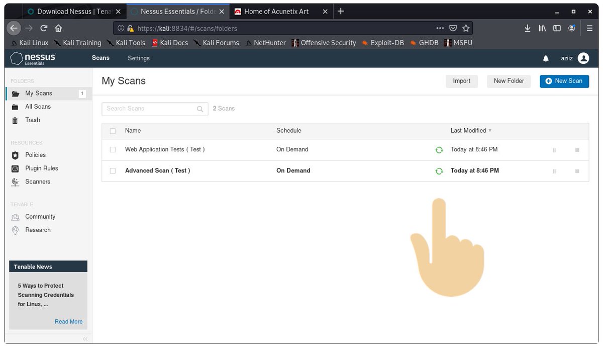Open the NetHunter bookmark
603x348 pixels.
click(x=265, y=43)
